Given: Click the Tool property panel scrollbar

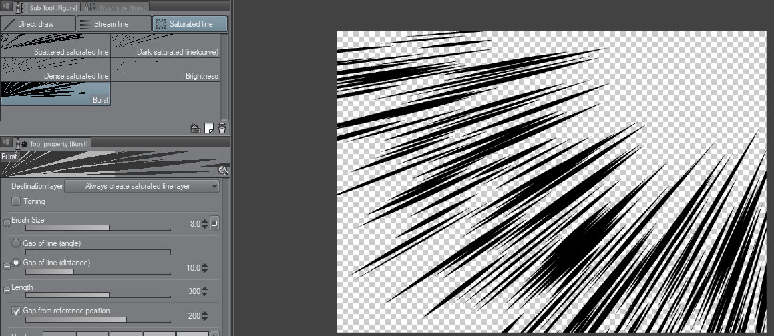Looking at the screenshot, I should pyautogui.click(x=225, y=257).
